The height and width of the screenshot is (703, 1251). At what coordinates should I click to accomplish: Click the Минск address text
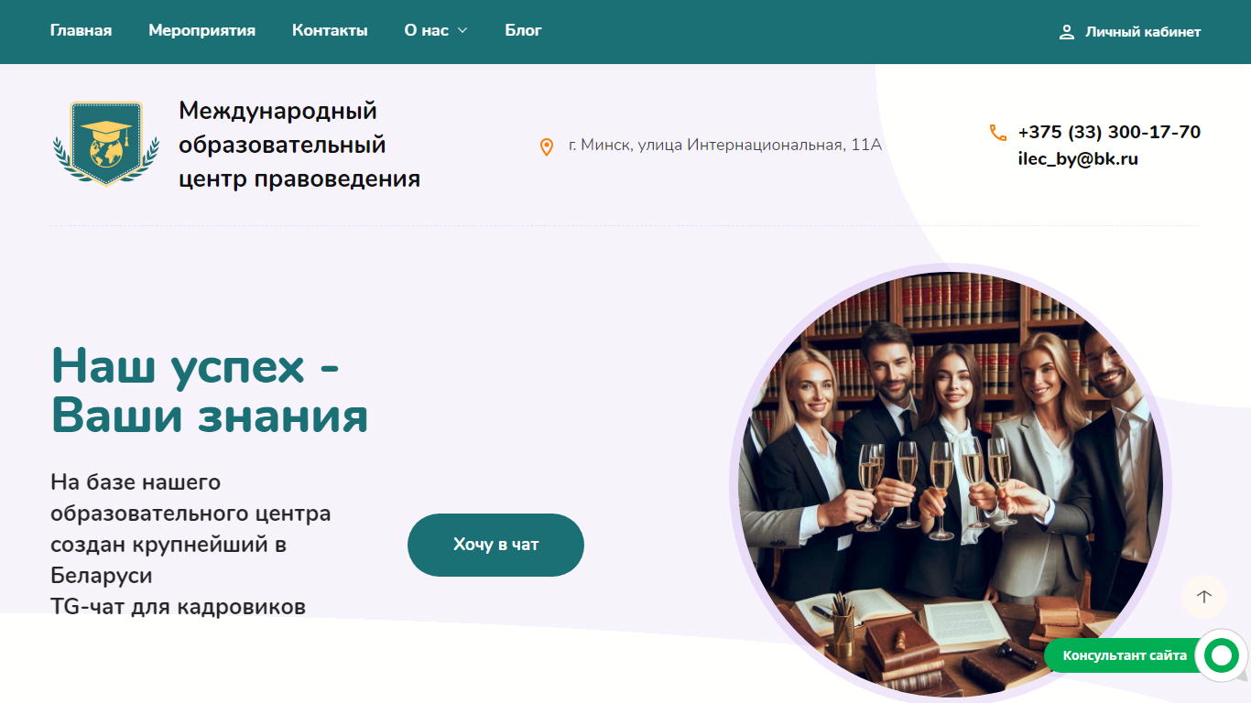724,145
